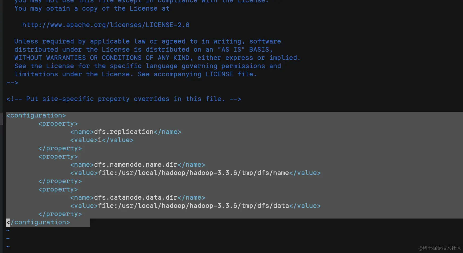Place cursor on dfs.replication property name
This screenshot has width=463, height=253.
pos(124,132)
